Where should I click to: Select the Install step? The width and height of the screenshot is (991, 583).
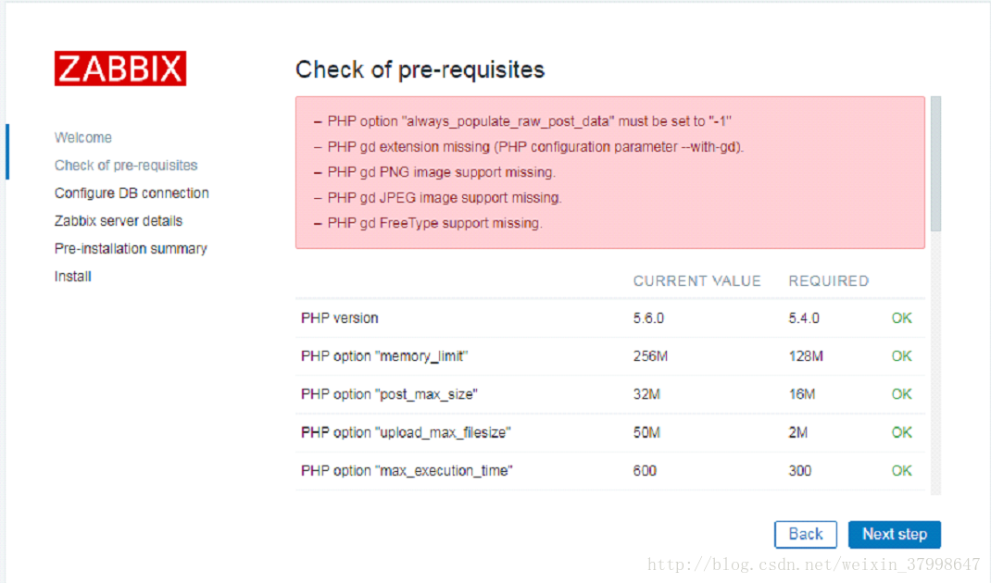72,276
